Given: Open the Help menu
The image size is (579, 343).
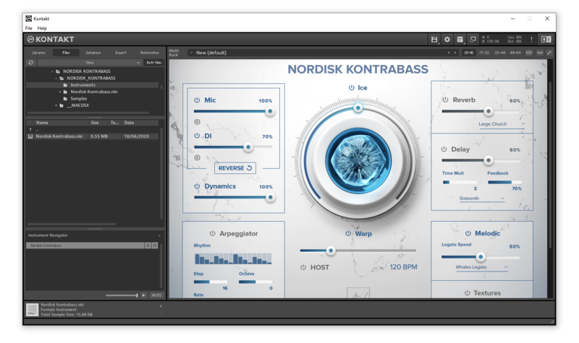Looking at the screenshot, I should [42, 28].
